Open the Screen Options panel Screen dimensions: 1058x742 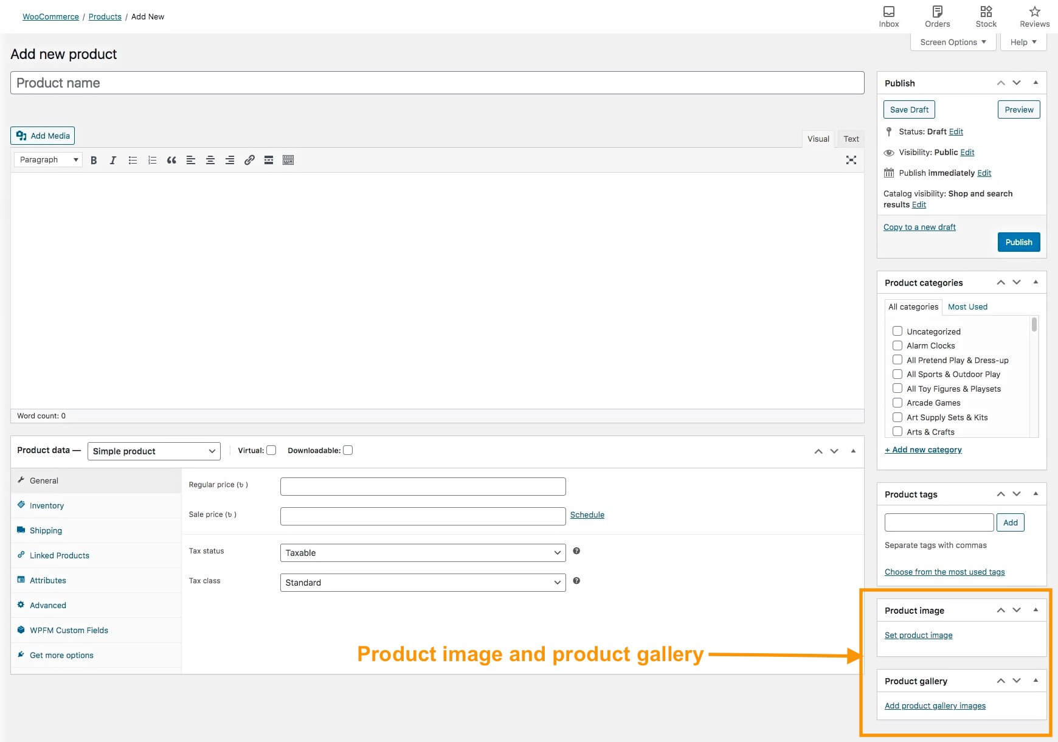pyautogui.click(x=952, y=42)
